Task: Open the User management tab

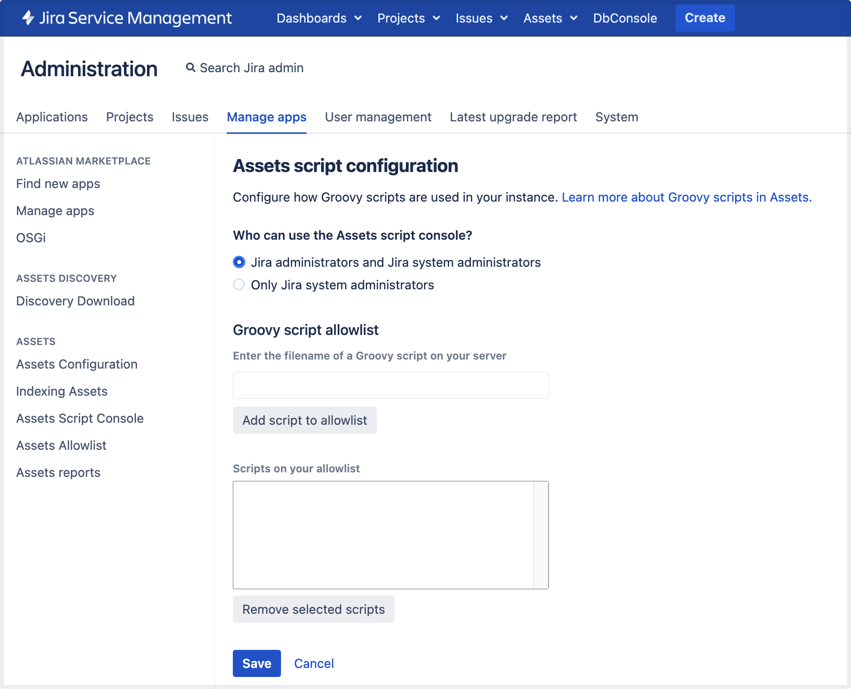Action: click(378, 117)
